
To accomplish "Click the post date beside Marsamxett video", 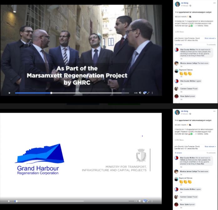I will click(184, 6).
